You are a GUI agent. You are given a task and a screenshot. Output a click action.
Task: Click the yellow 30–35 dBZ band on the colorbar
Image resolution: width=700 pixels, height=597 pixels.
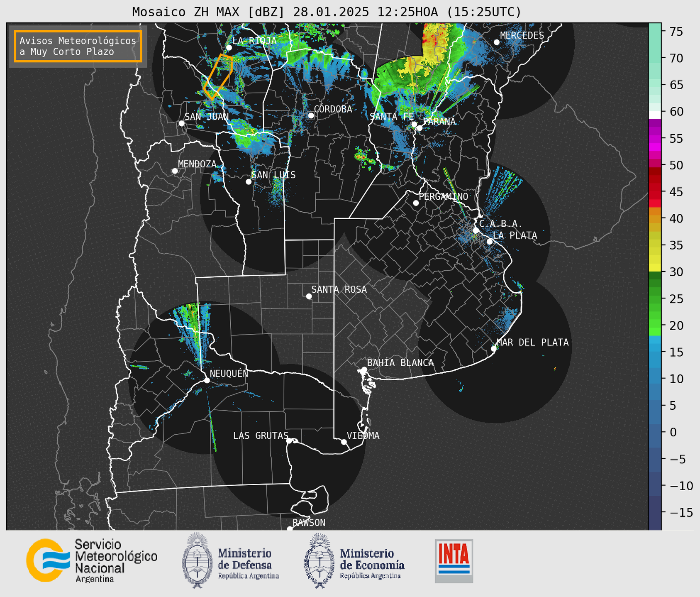coord(655,258)
